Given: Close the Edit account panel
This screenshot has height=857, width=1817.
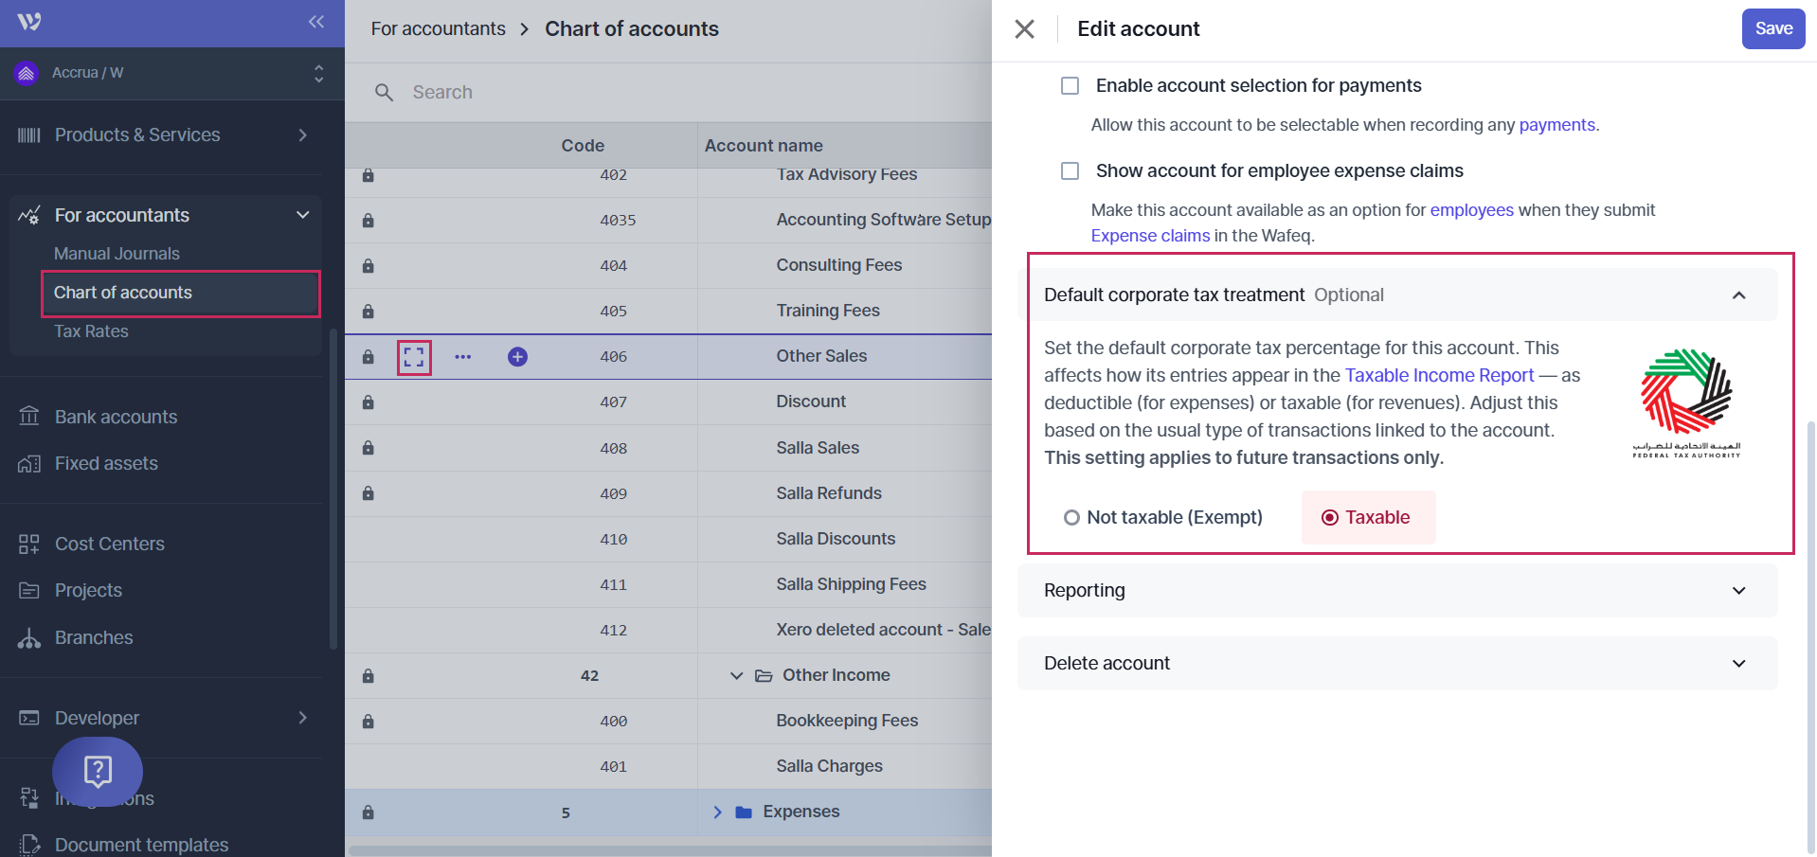Looking at the screenshot, I should pos(1024,29).
